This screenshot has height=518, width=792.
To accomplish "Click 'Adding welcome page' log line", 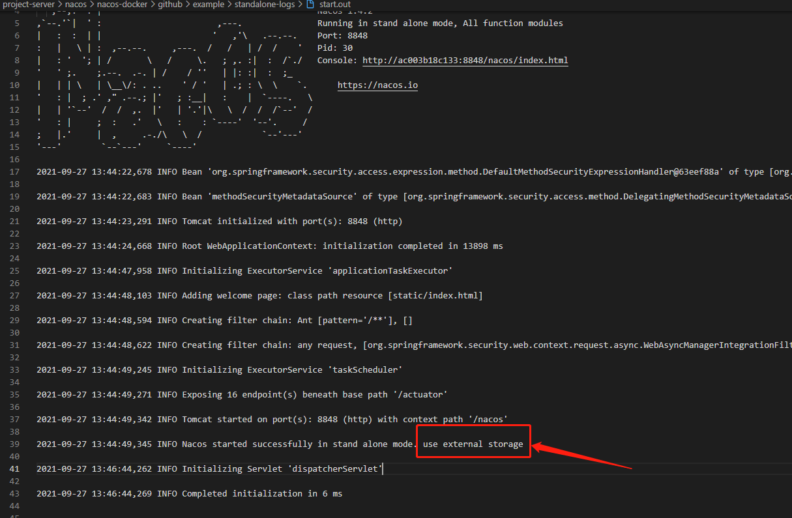I will coord(259,296).
